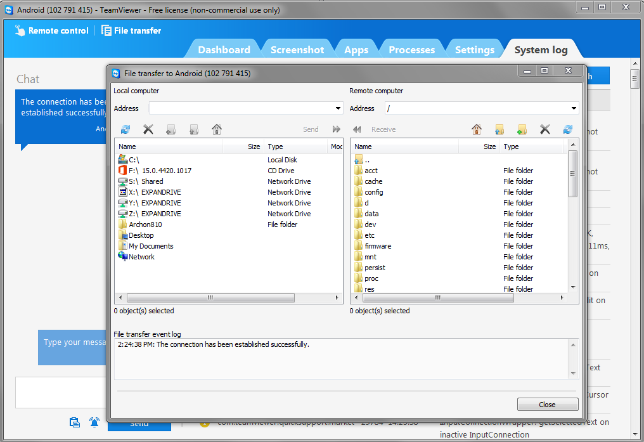Delete selected file on local computer
The height and width of the screenshot is (442, 644).
pos(148,130)
